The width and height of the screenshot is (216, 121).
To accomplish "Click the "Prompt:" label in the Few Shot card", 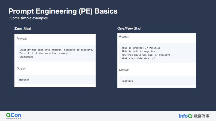I will pos(124,37).
